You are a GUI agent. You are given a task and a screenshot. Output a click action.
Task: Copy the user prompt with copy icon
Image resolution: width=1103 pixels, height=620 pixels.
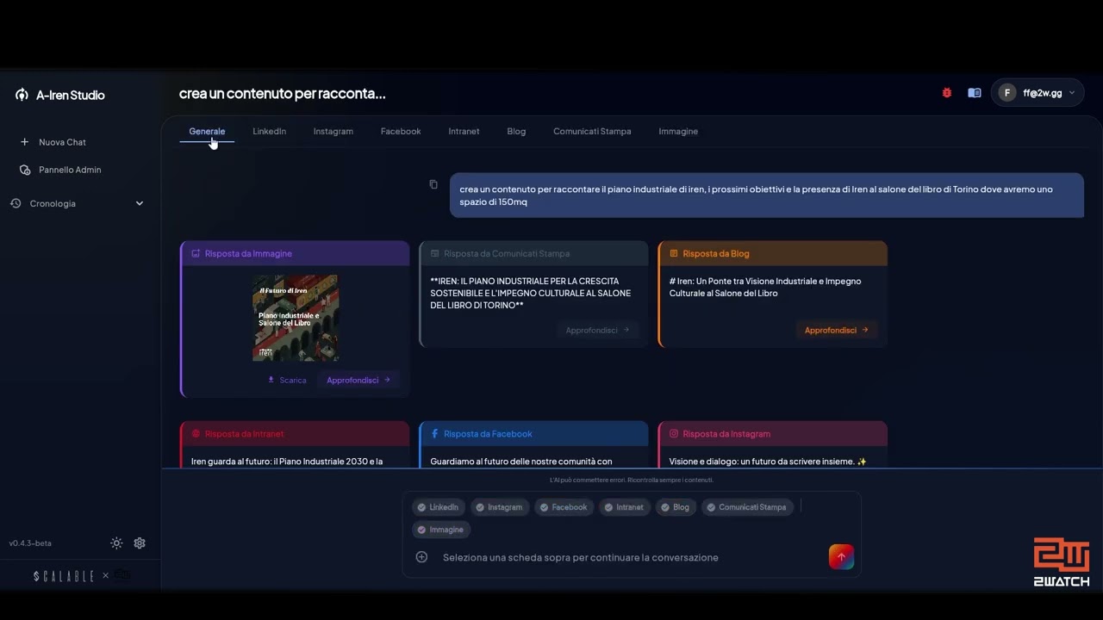point(433,184)
